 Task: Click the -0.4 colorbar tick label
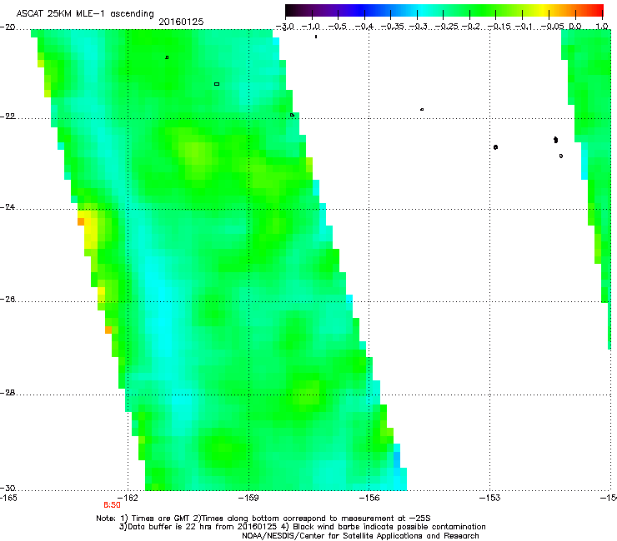(364, 27)
